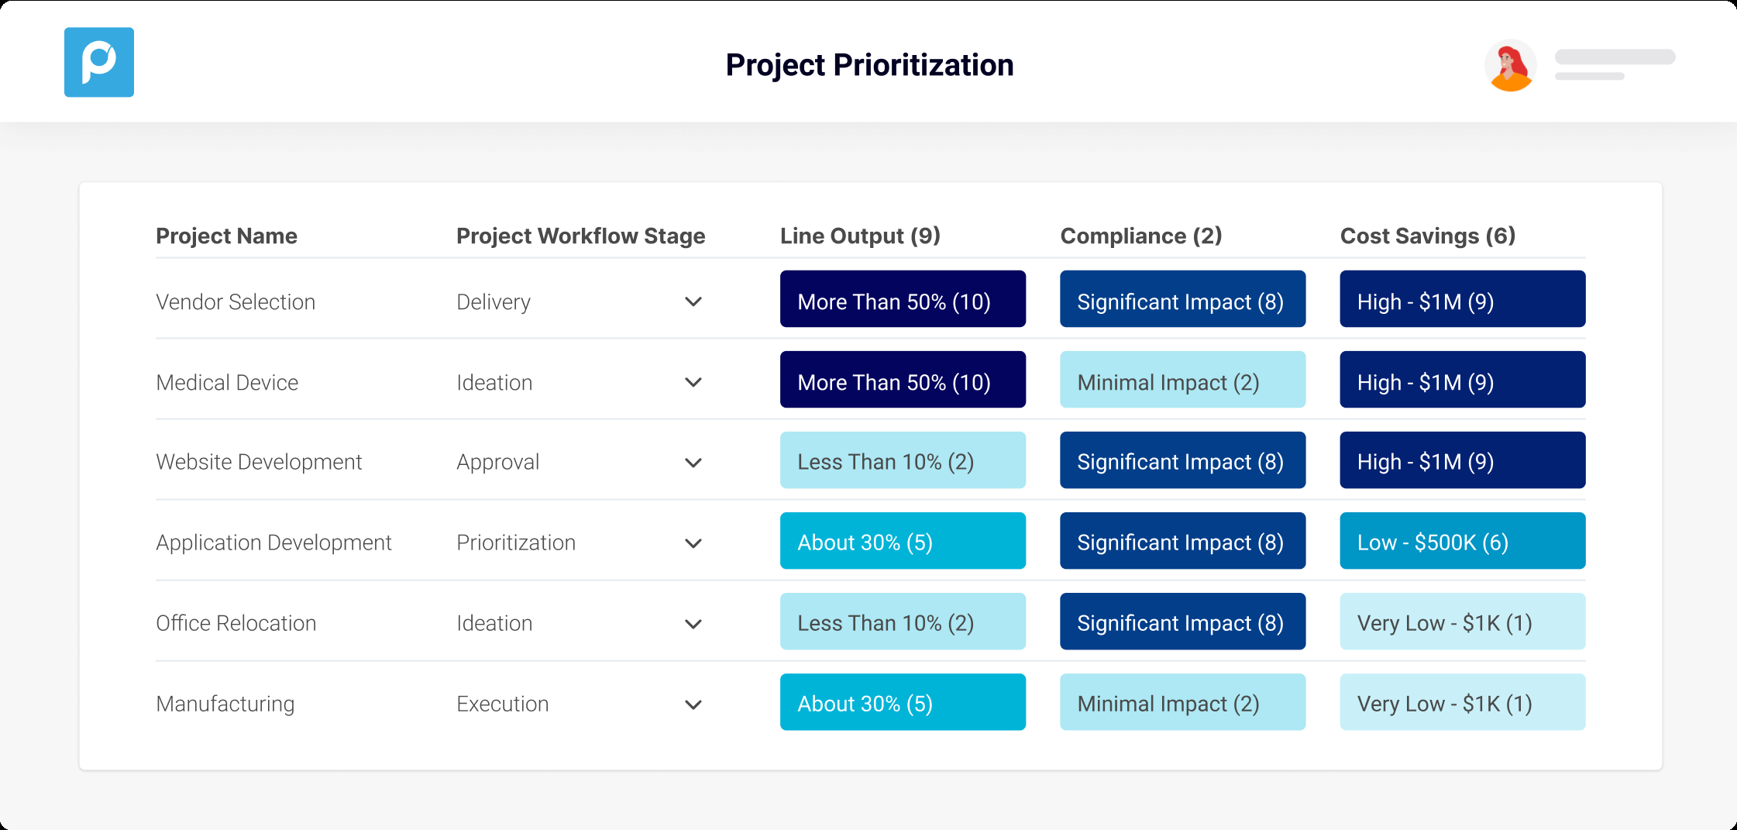The height and width of the screenshot is (830, 1737).
Task: Open Manufacturing Execution stage dropdown
Action: pyautogui.click(x=693, y=704)
